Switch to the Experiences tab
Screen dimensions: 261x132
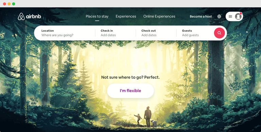[126, 16]
